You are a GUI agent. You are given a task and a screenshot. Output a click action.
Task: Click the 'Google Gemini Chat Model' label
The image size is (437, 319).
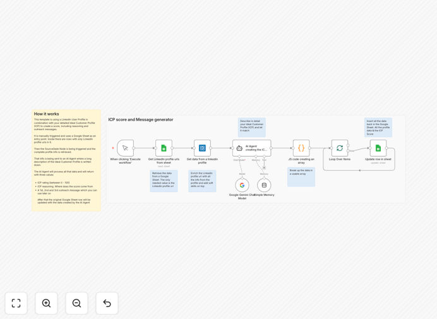(242, 196)
